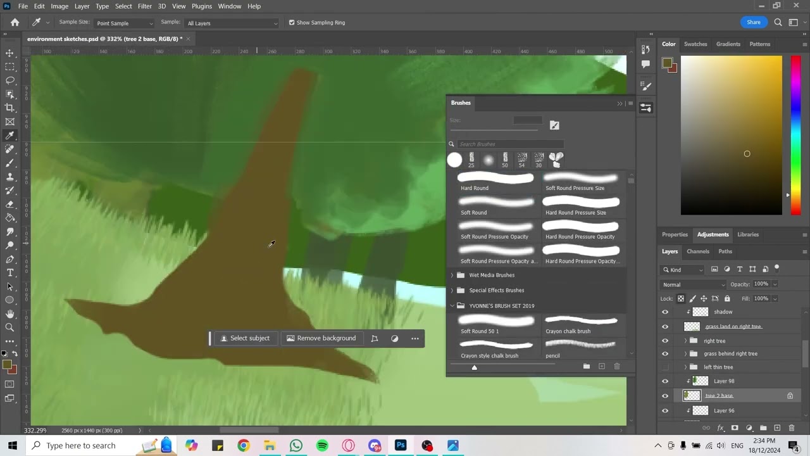Expand the right tree group
Image resolution: width=810 pixels, height=456 pixels.
point(685,341)
